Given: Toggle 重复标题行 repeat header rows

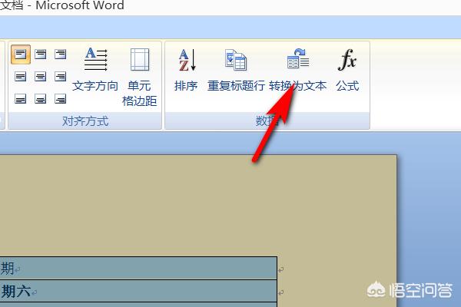Looking at the screenshot, I should (236, 70).
